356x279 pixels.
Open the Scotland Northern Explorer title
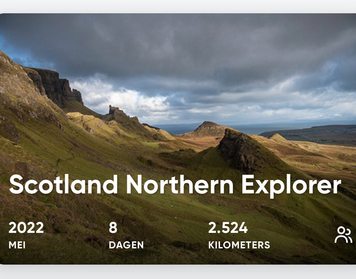175,185
